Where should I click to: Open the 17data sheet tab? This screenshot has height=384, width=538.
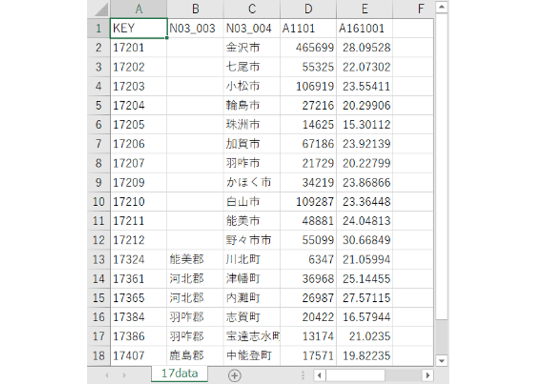click(179, 374)
